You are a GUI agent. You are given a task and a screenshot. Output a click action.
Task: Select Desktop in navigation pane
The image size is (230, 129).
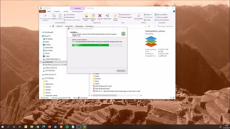48,44
